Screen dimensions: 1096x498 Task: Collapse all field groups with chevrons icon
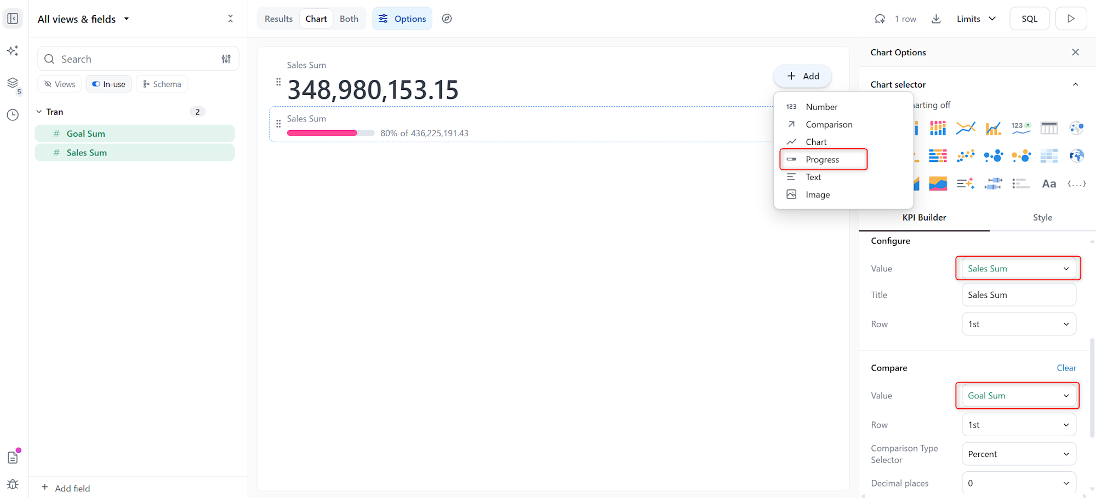click(231, 19)
